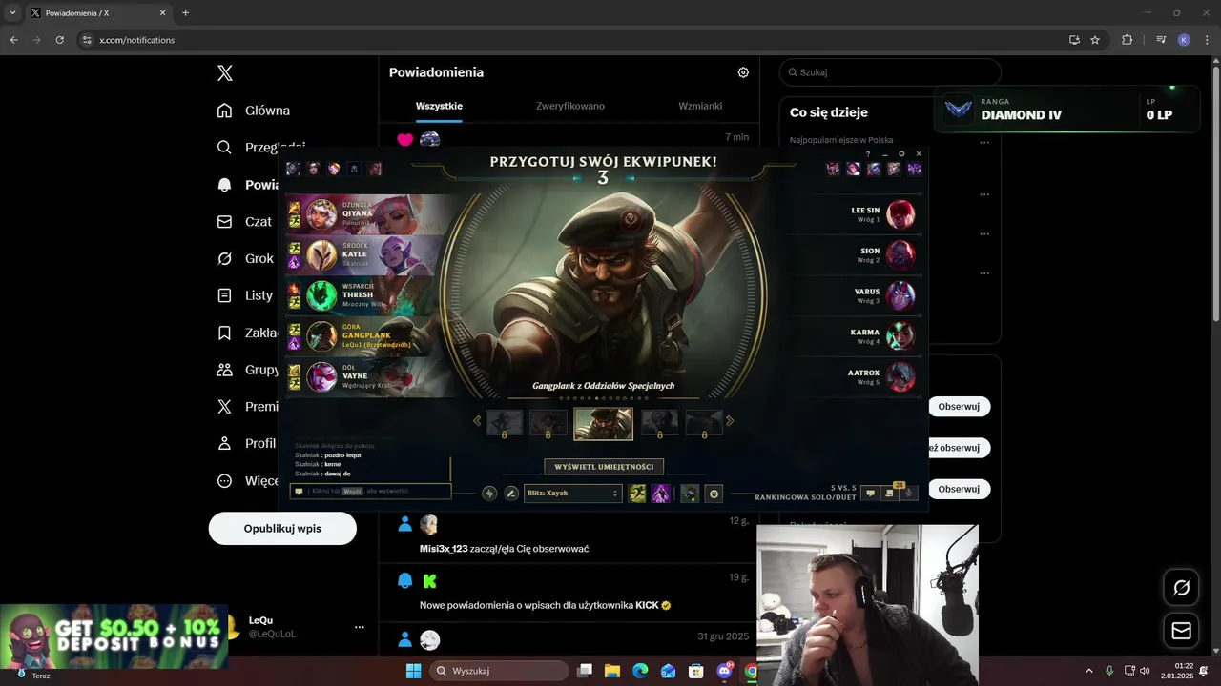Screen dimensions: 1221x686
Task: Open the emote selector smiley icon
Action: point(714,494)
